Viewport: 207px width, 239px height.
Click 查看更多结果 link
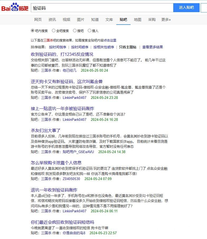pyautogui.click(x=152, y=47)
